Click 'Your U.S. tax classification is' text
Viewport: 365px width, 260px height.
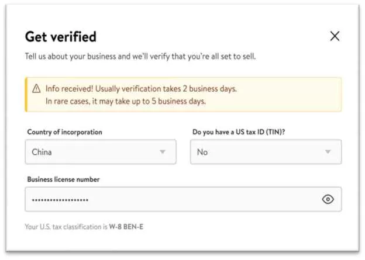tap(66, 226)
